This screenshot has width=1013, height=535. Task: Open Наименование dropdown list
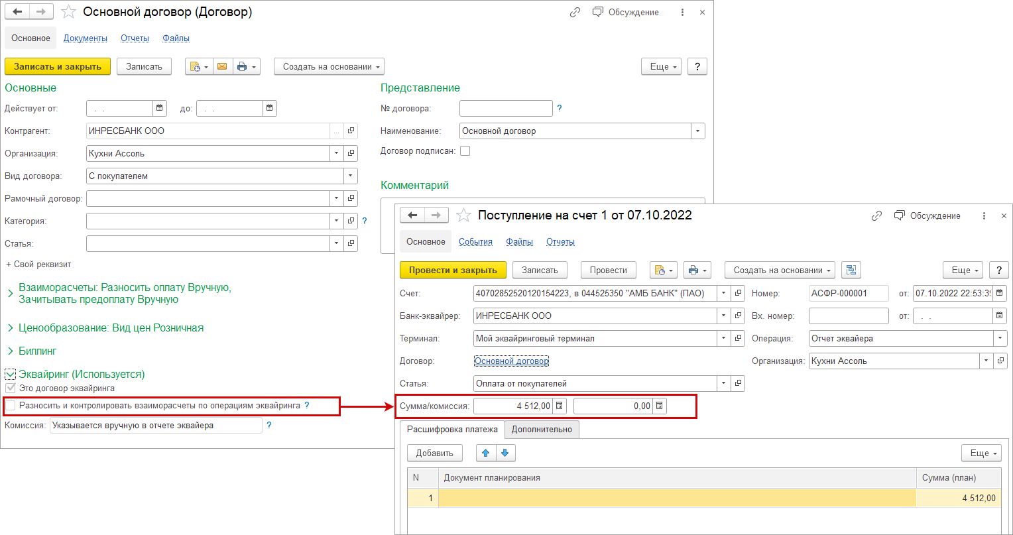tap(698, 131)
